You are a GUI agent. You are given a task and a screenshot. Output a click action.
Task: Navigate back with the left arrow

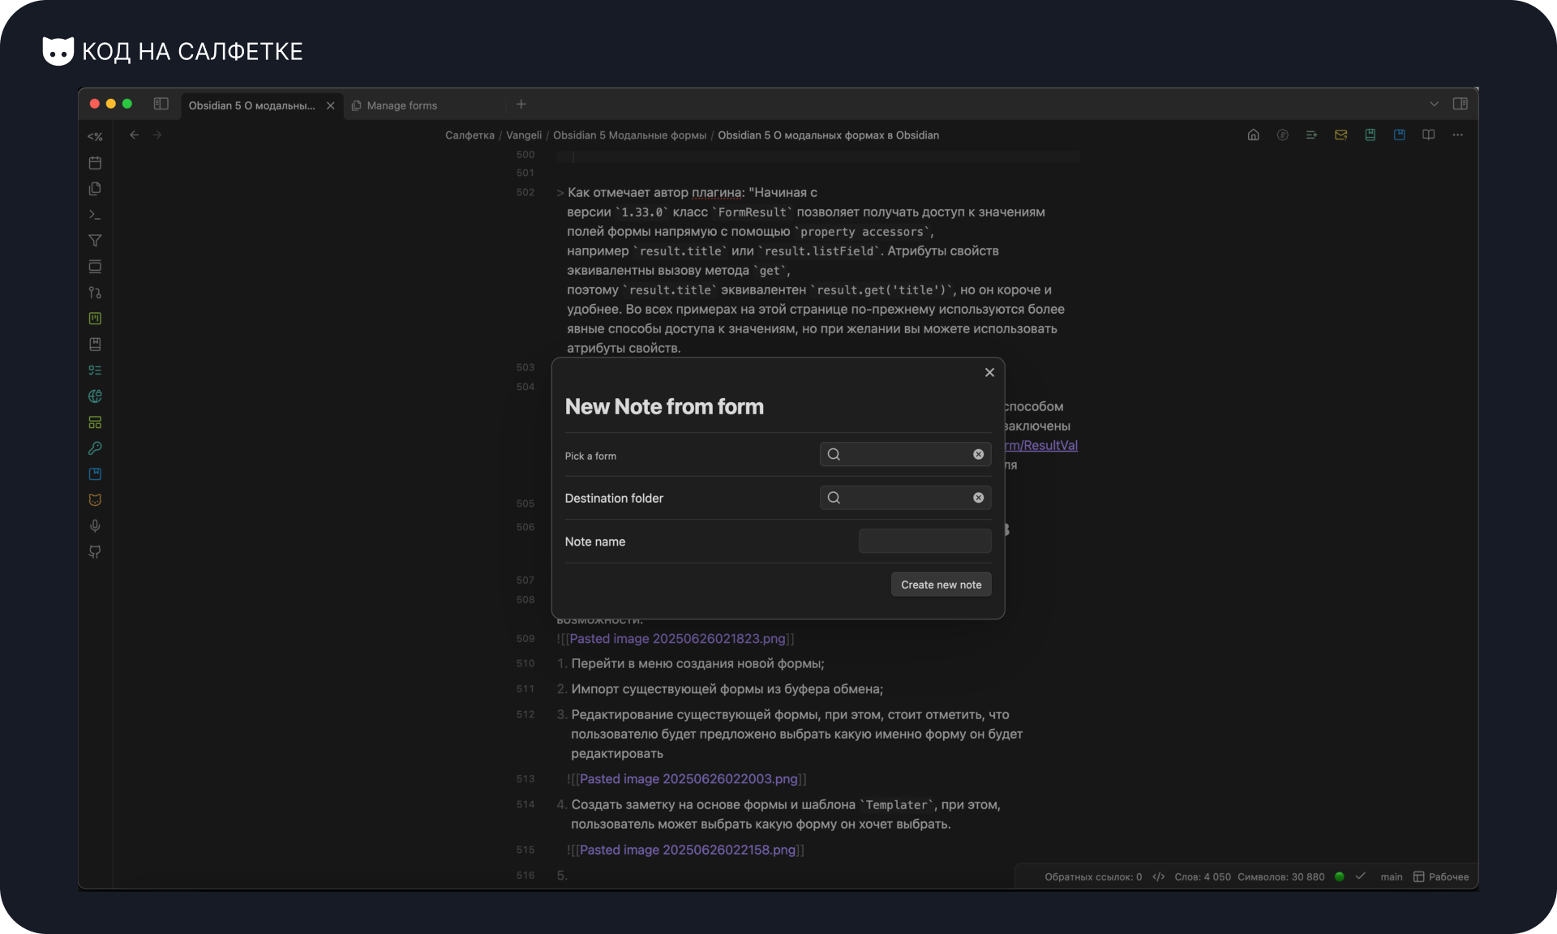click(x=135, y=135)
